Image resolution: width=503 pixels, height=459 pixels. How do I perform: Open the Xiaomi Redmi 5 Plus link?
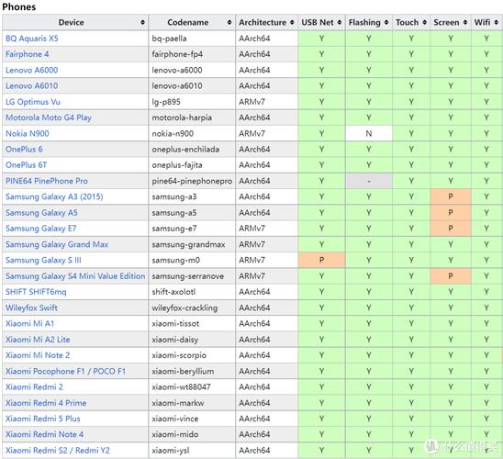tap(42, 419)
